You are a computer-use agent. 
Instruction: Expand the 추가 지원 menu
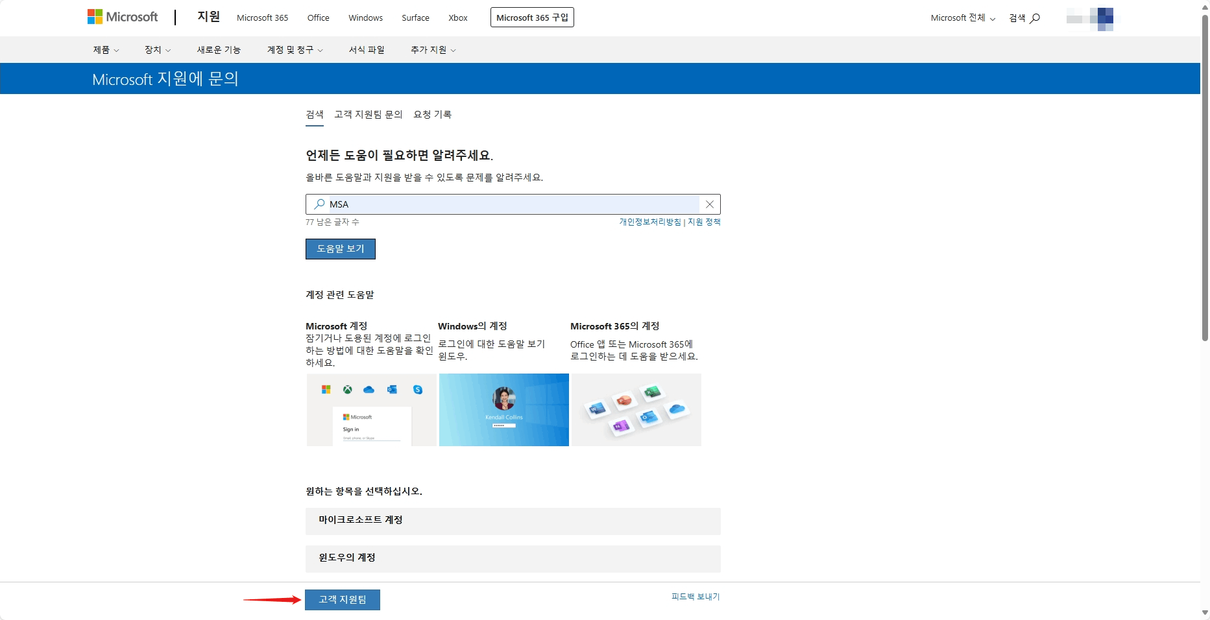pos(433,50)
